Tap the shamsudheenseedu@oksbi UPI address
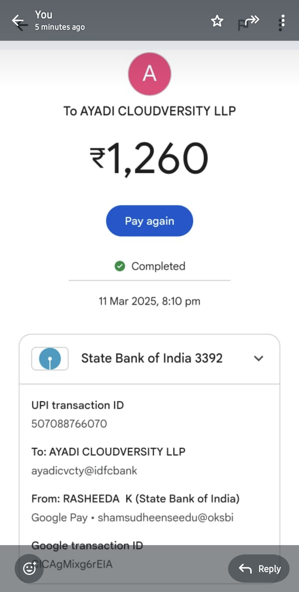299x592 pixels. [x=166, y=517]
